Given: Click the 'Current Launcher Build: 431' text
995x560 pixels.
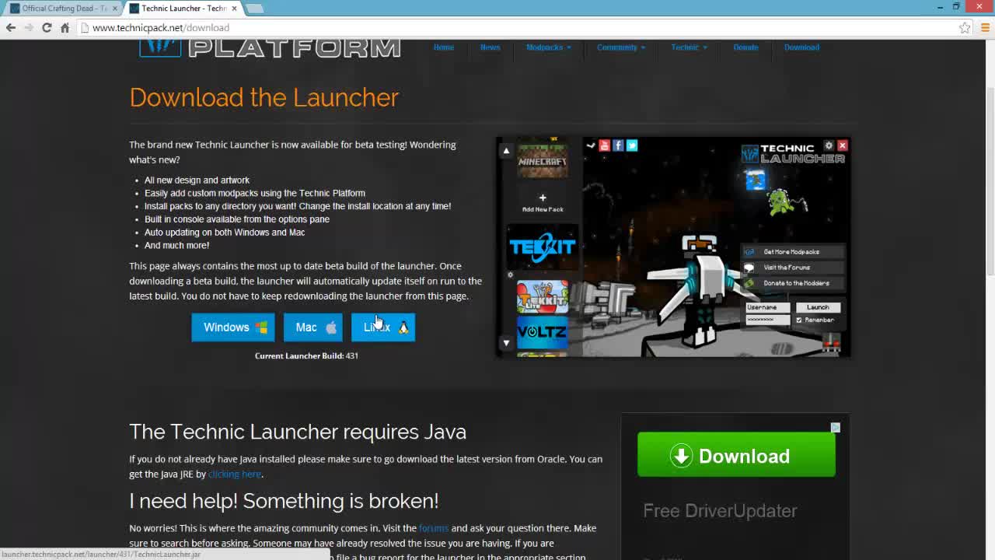Looking at the screenshot, I should tap(306, 355).
